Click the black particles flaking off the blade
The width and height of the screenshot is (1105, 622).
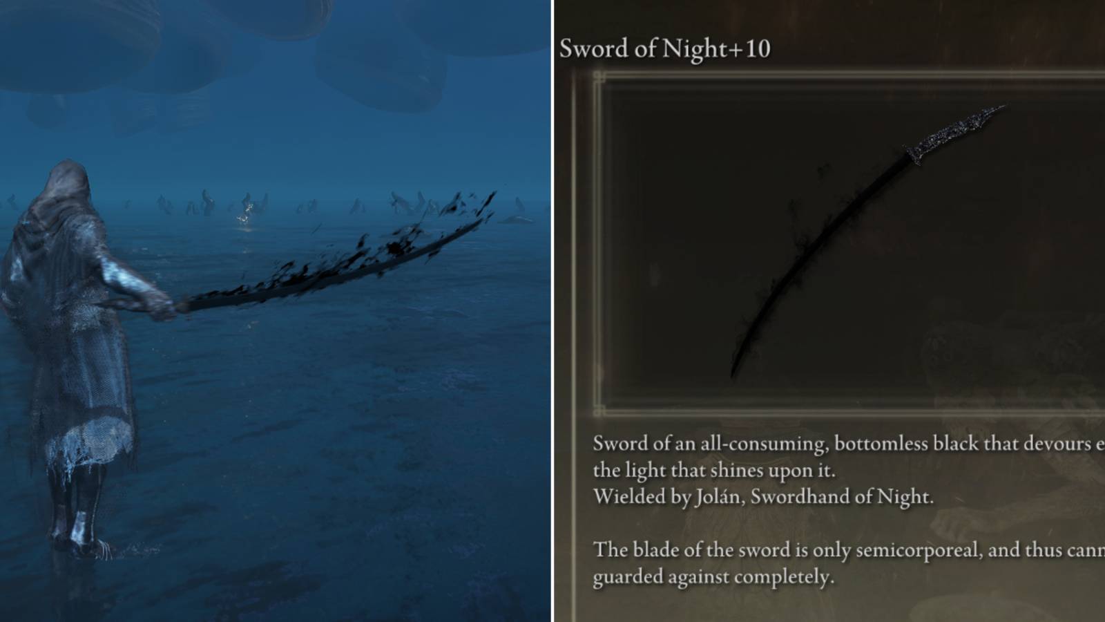point(387,245)
